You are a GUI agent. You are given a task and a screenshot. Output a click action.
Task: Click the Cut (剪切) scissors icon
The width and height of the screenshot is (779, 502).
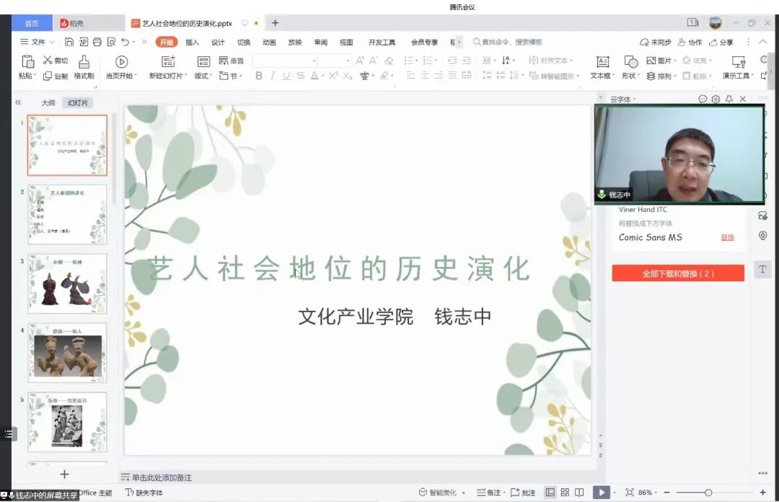coord(48,61)
